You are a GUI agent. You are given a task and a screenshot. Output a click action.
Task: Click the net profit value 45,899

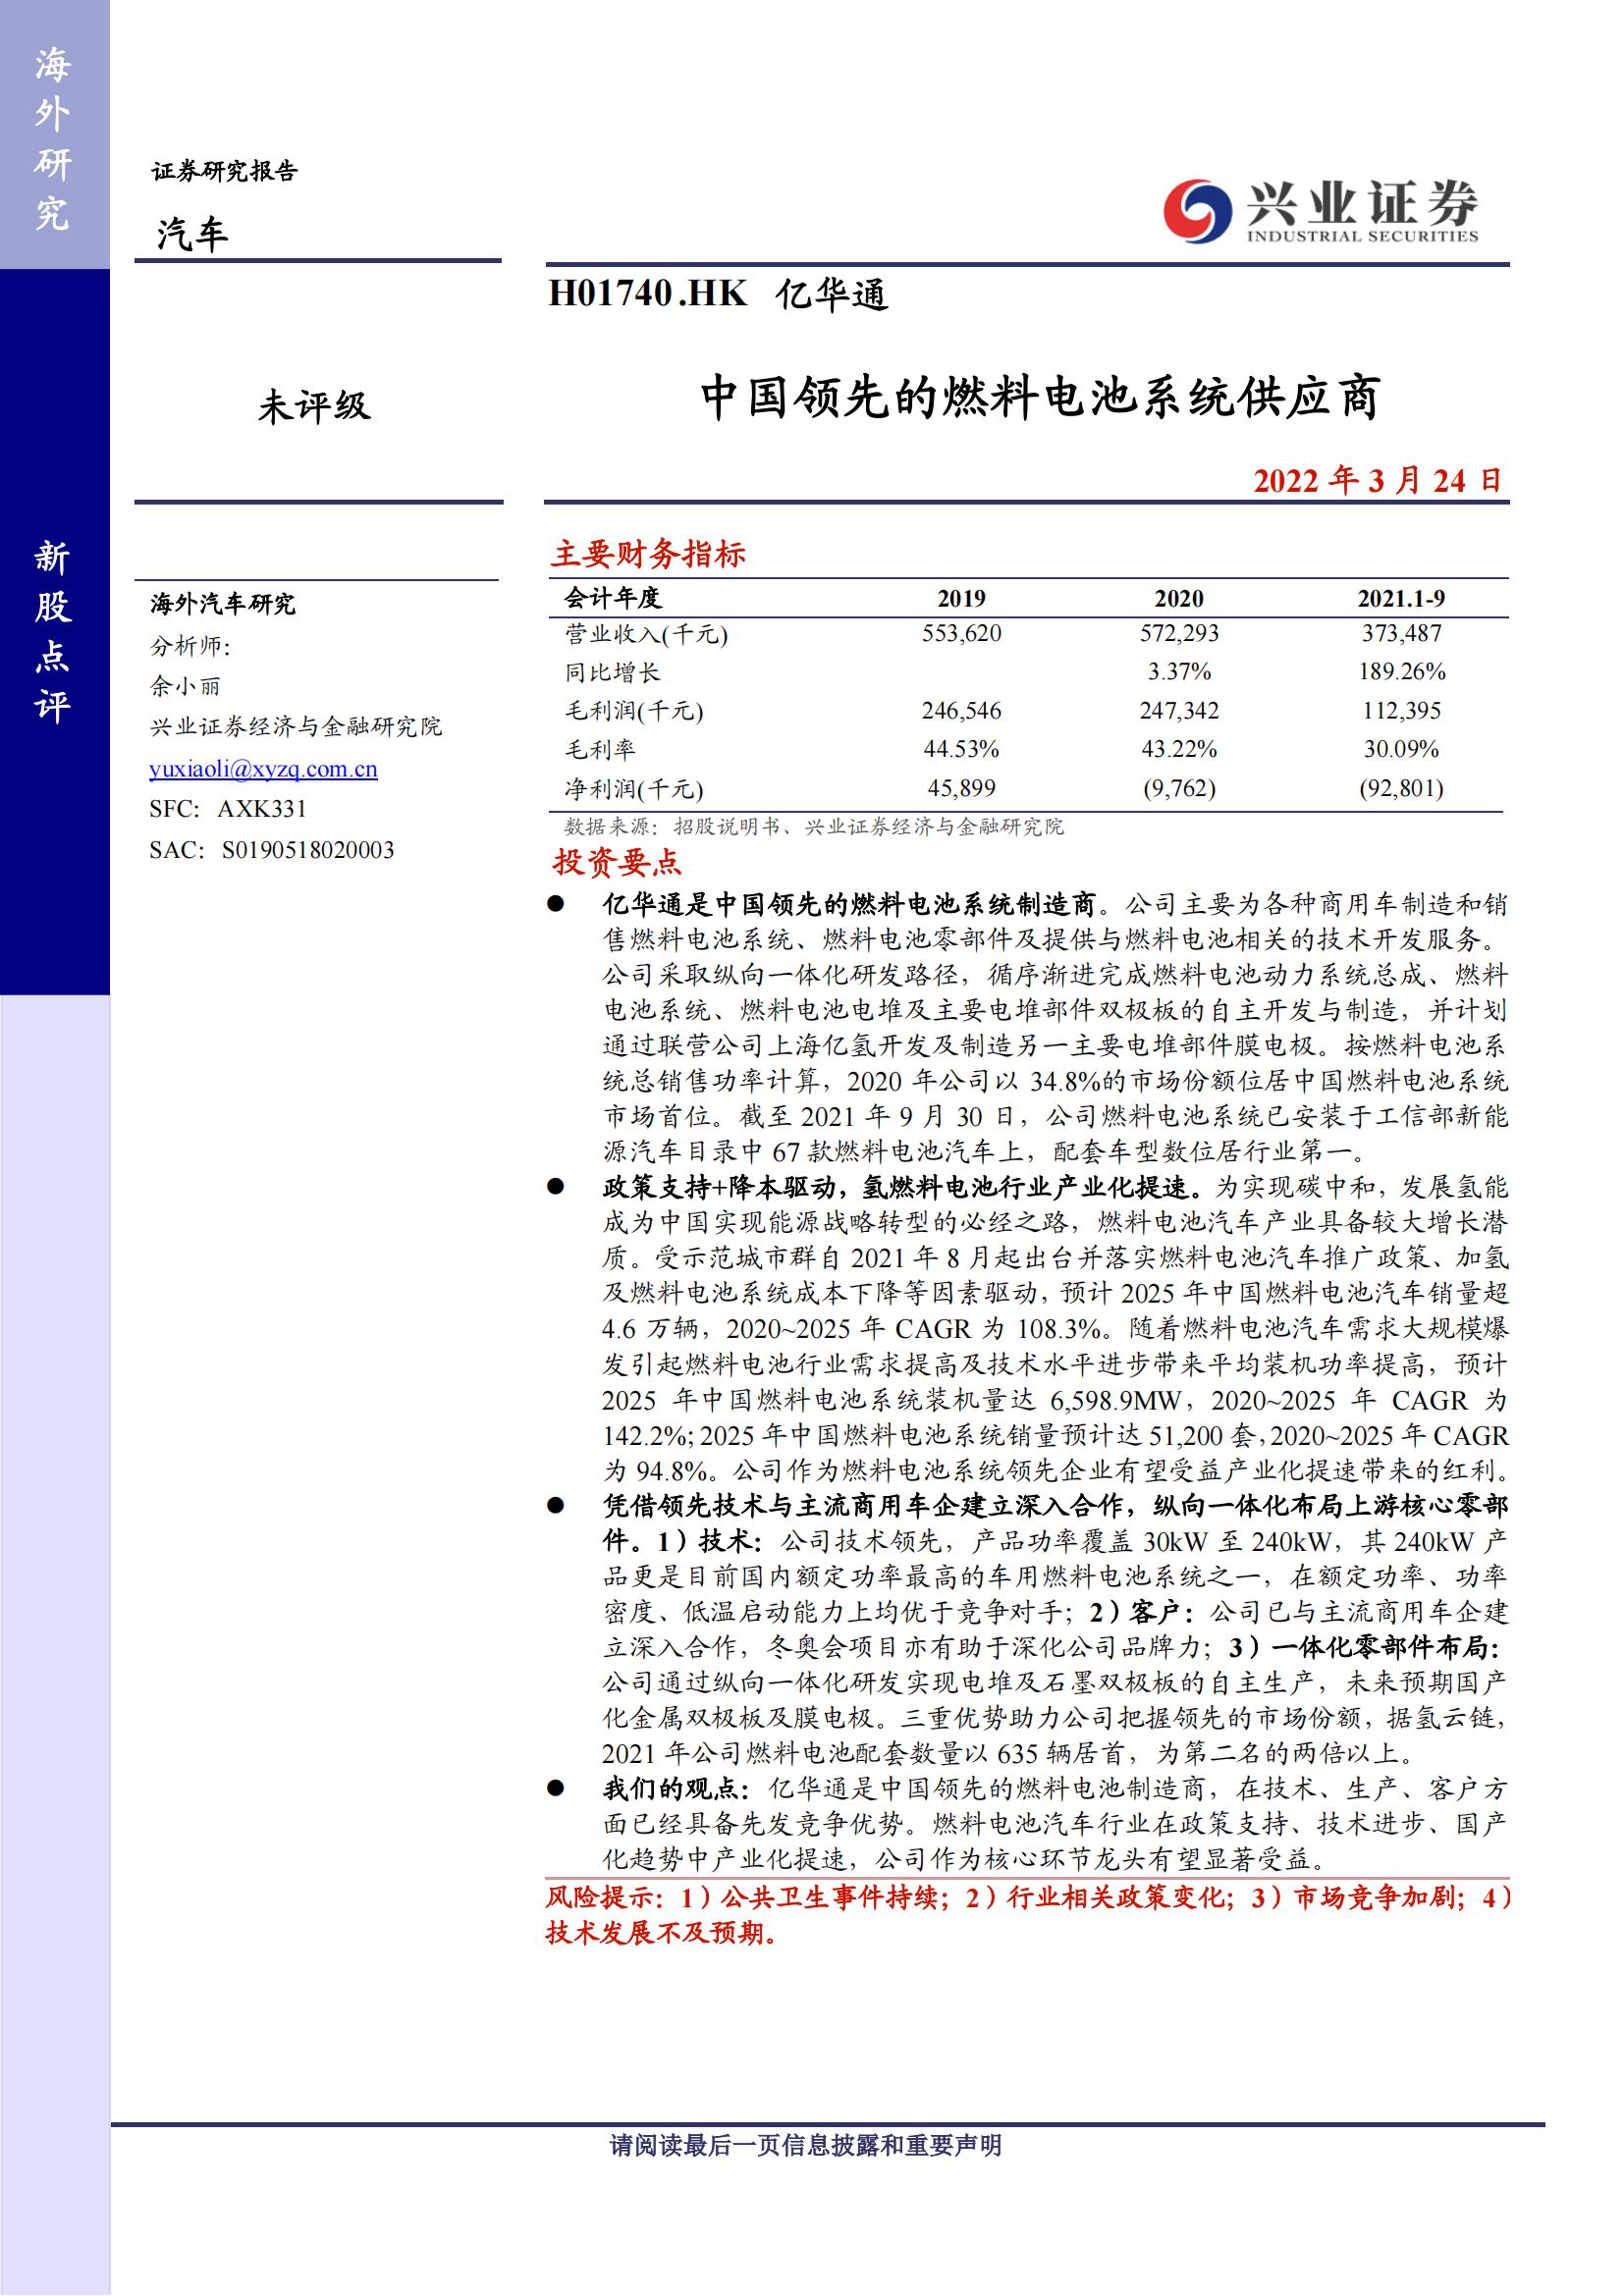pos(961,788)
